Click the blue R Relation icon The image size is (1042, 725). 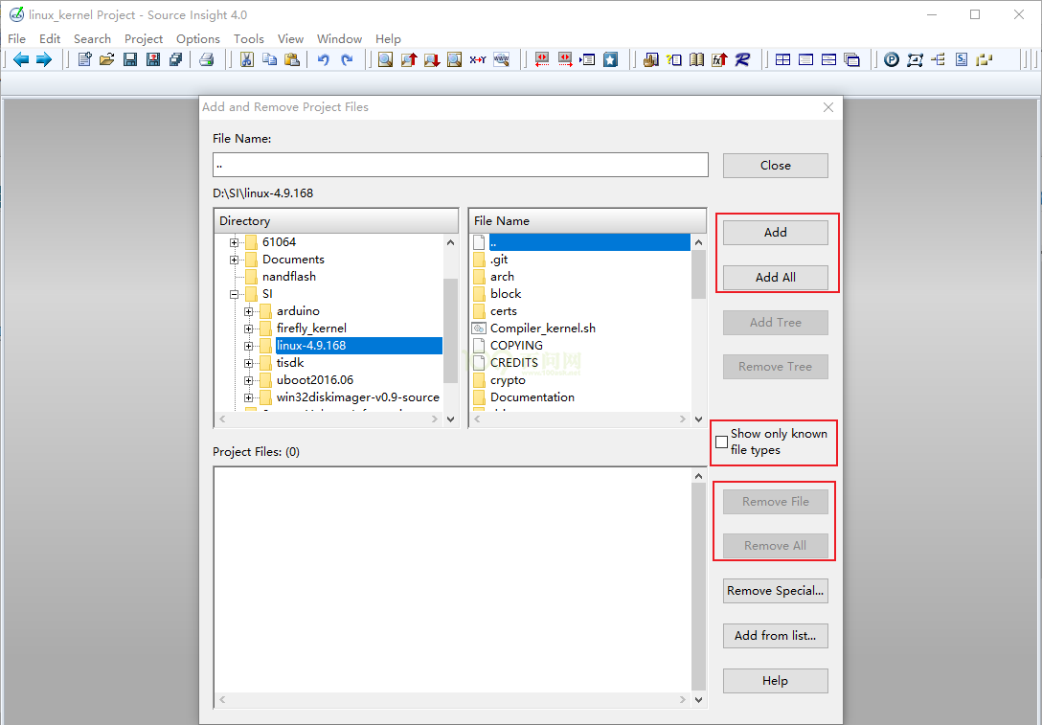pyautogui.click(x=742, y=59)
